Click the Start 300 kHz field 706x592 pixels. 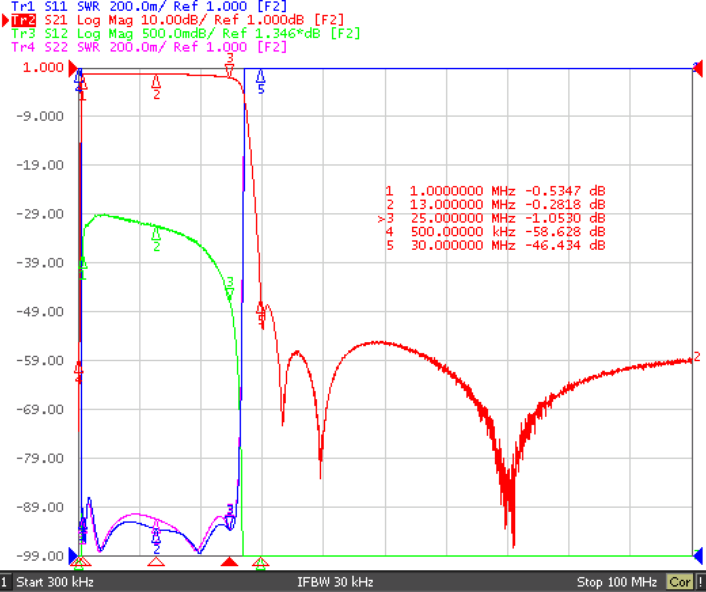point(55,582)
